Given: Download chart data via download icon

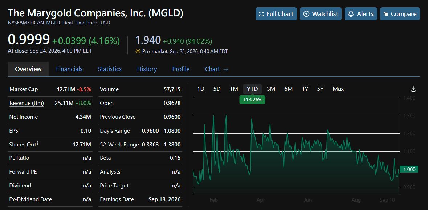Looking at the screenshot, I should point(413,89).
